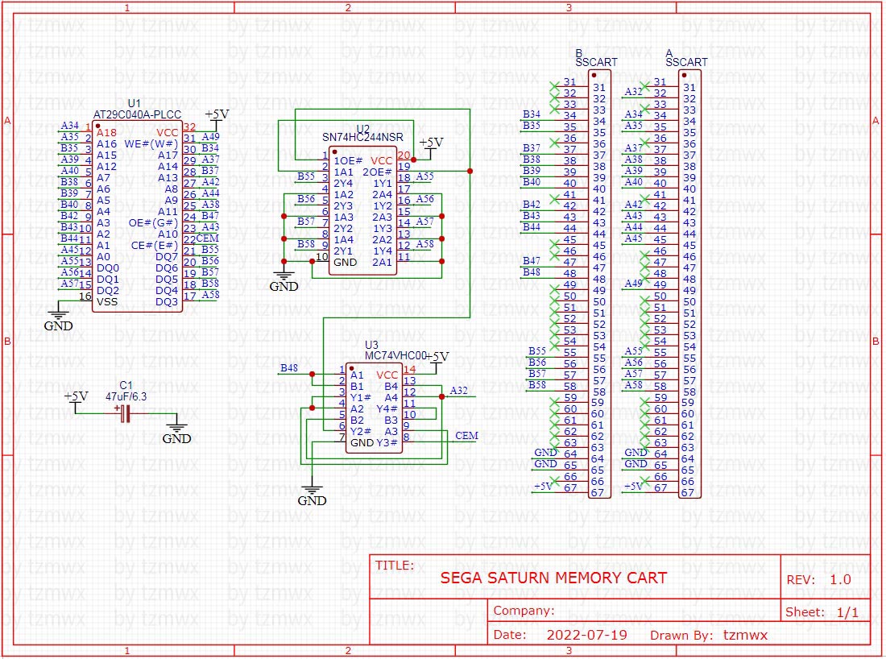Screen dimensions: 886x659
Task: Select the WE#(W#) pin name on U1
Action: [151, 144]
